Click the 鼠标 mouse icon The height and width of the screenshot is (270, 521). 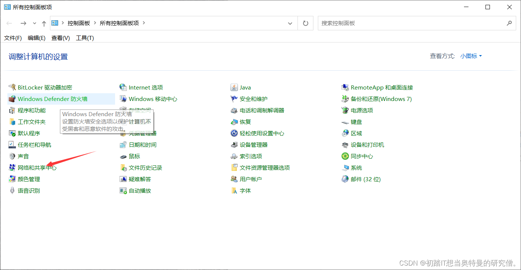point(123,156)
